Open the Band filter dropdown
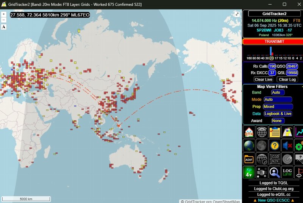The image size is (303, 203). coord(278,92)
